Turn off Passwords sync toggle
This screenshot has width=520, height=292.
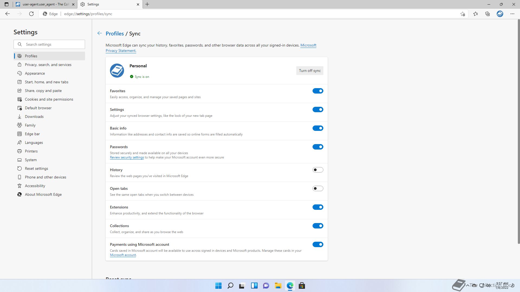point(318,147)
